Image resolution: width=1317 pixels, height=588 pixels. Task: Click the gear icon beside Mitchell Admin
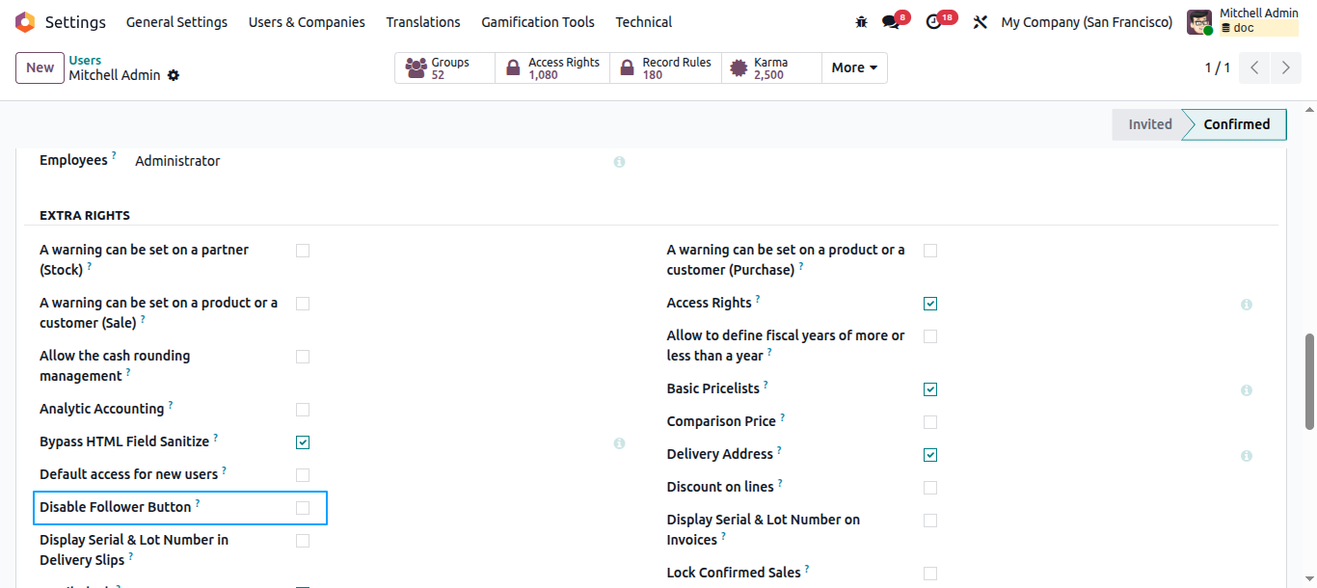174,75
